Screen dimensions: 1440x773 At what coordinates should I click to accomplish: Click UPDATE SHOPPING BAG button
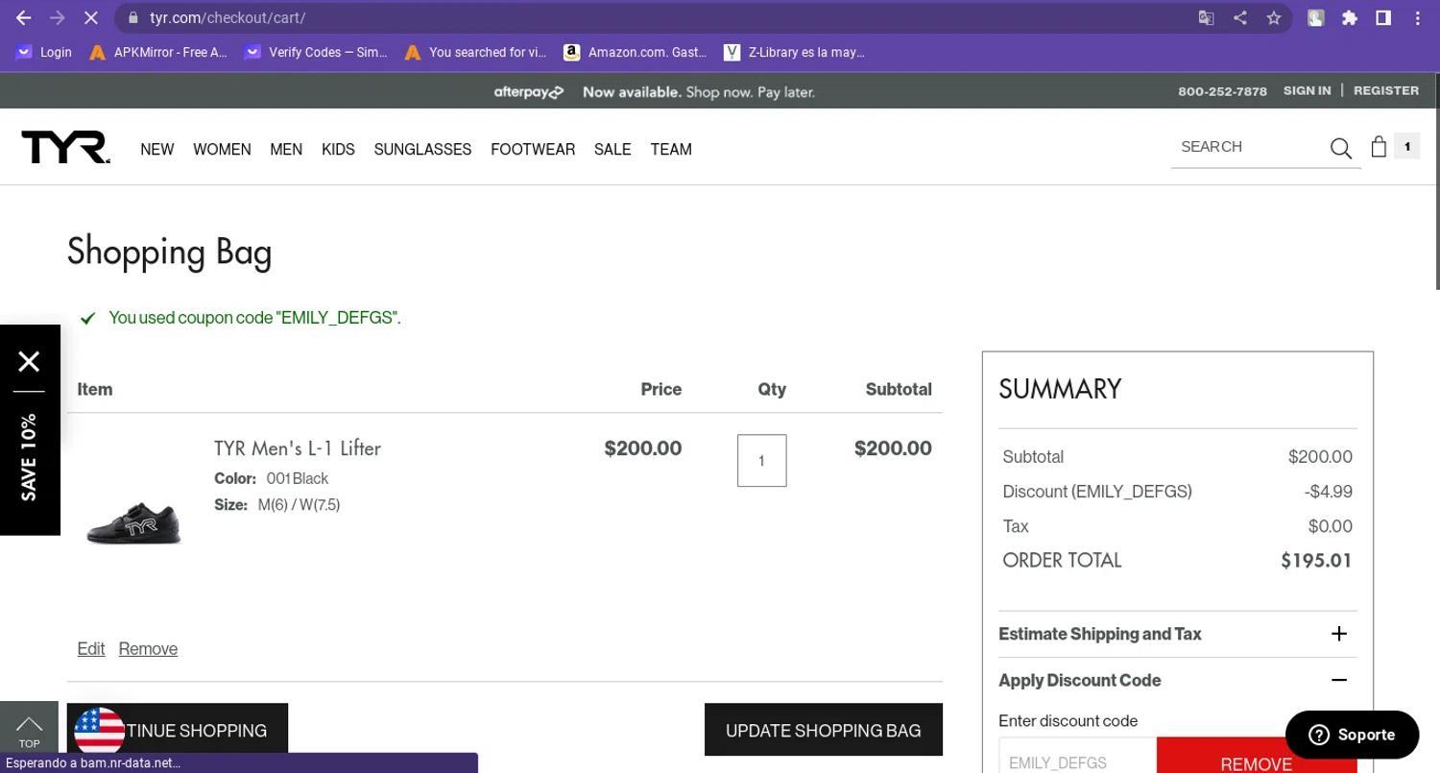coord(824,731)
